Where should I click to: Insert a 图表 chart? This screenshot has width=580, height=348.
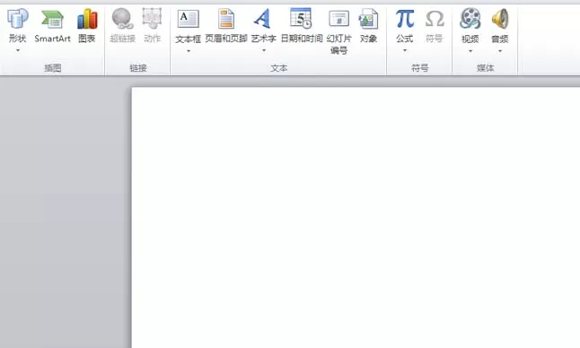point(87,25)
